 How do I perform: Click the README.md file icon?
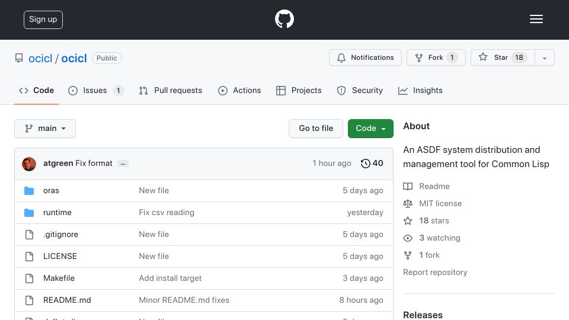(30, 300)
